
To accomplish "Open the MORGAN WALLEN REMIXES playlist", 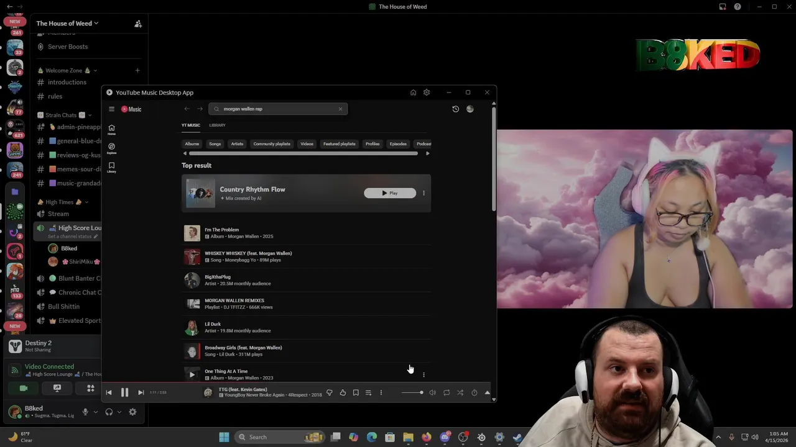I will 306,304.
